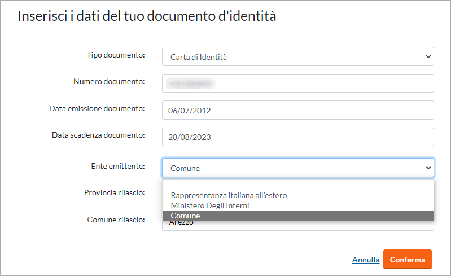The image size is (451, 276).
Task: Open the Tipo documento select showing Carta di Identità
Action: [x=297, y=56]
